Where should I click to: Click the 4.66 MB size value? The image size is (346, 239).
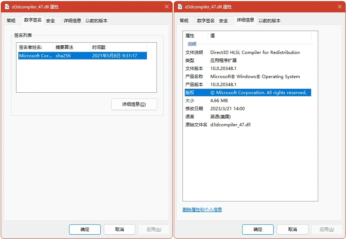tap(219, 101)
